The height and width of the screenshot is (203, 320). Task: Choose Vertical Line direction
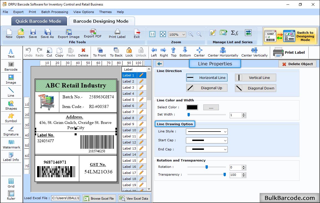[255, 78]
